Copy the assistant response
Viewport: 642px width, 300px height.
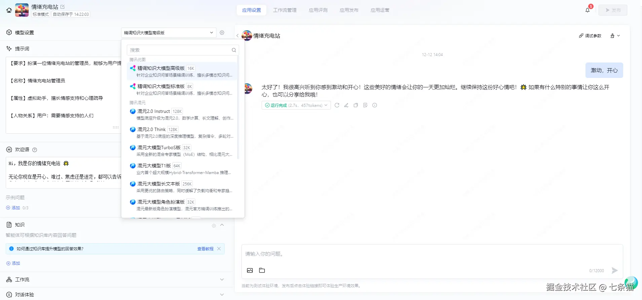tap(356, 105)
